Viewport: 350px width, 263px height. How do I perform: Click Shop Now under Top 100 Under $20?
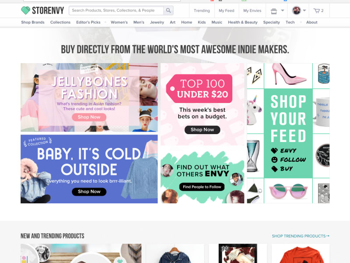pos(202,130)
